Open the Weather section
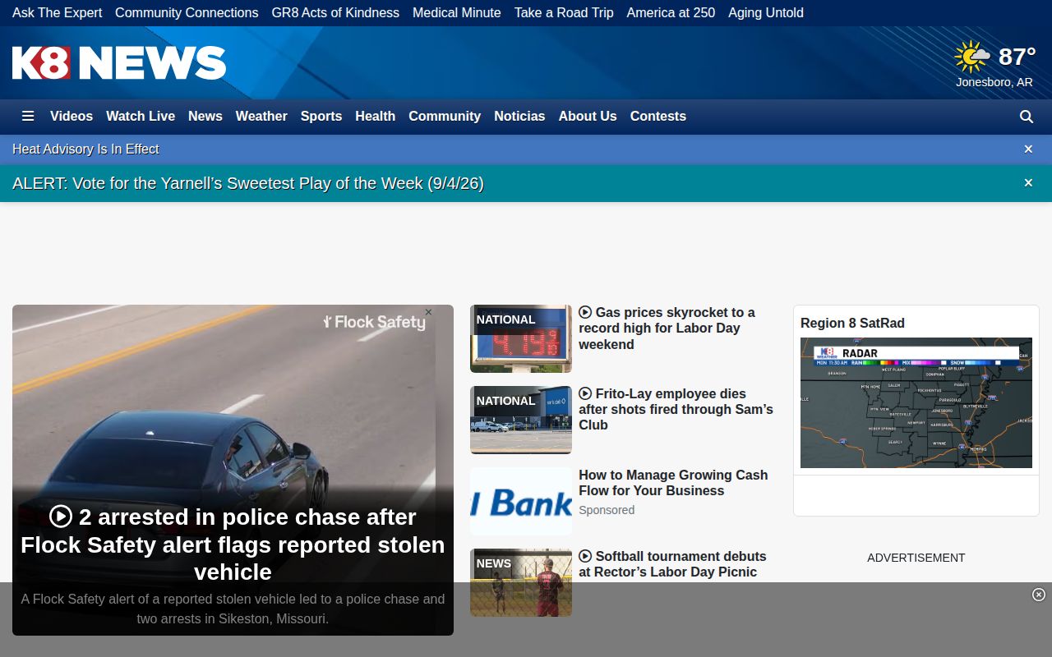Image resolution: width=1052 pixels, height=657 pixels. point(261,116)
